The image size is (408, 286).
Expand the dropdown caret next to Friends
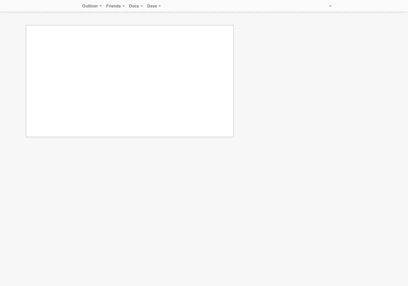point(123,6)
